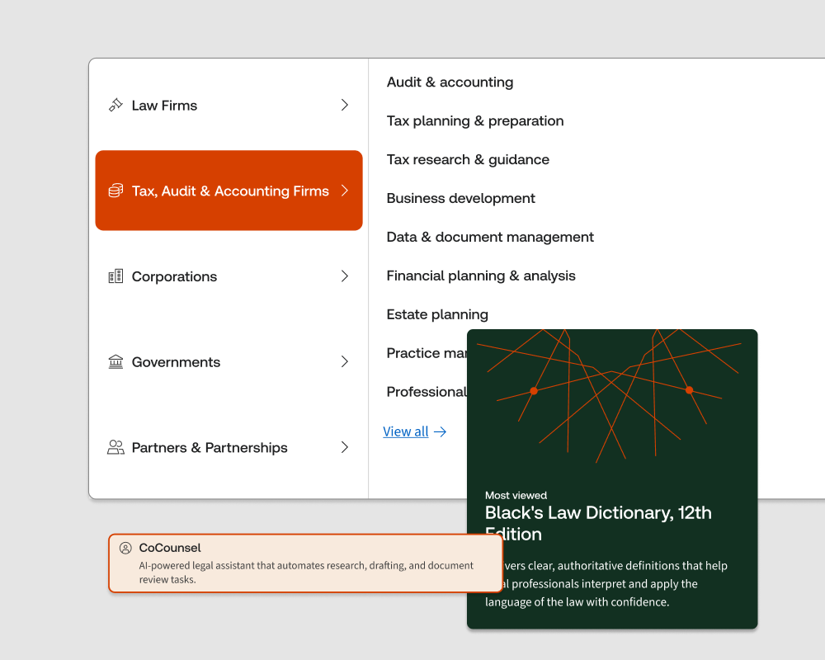This screenshot has width=825, height=660.
Task: Click the building icon beside Corporations
Action: (x=115, y=276)
